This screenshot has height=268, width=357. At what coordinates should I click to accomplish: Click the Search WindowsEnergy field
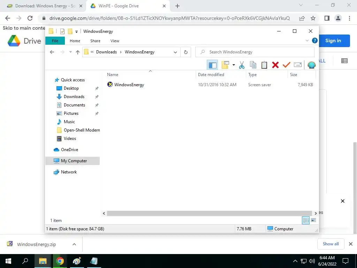pyautogui.click(x=255, y=52)
